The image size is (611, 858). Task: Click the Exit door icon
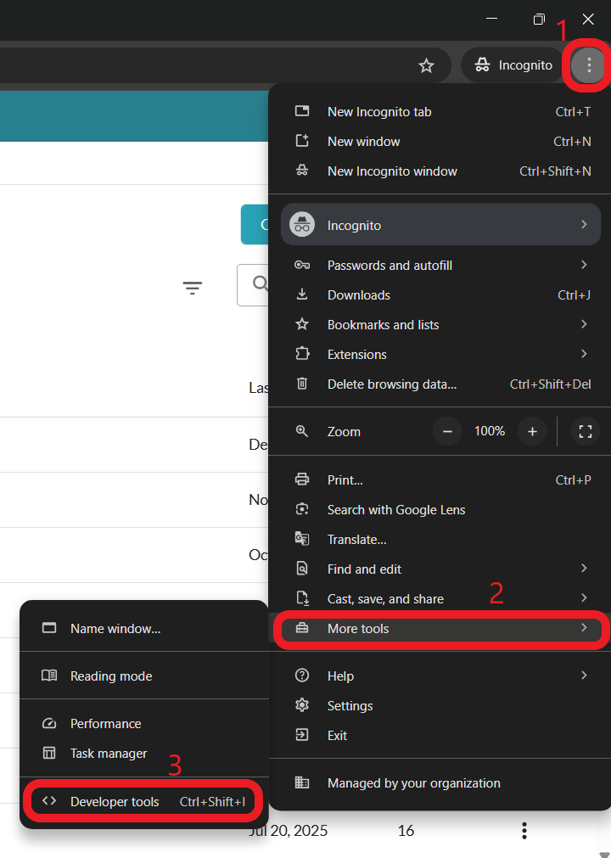point(302,735)
